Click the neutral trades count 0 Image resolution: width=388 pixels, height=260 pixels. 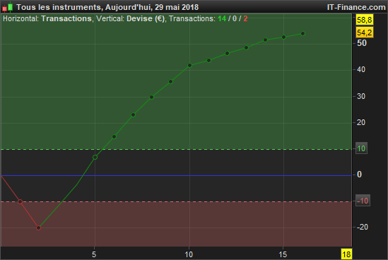235,18
